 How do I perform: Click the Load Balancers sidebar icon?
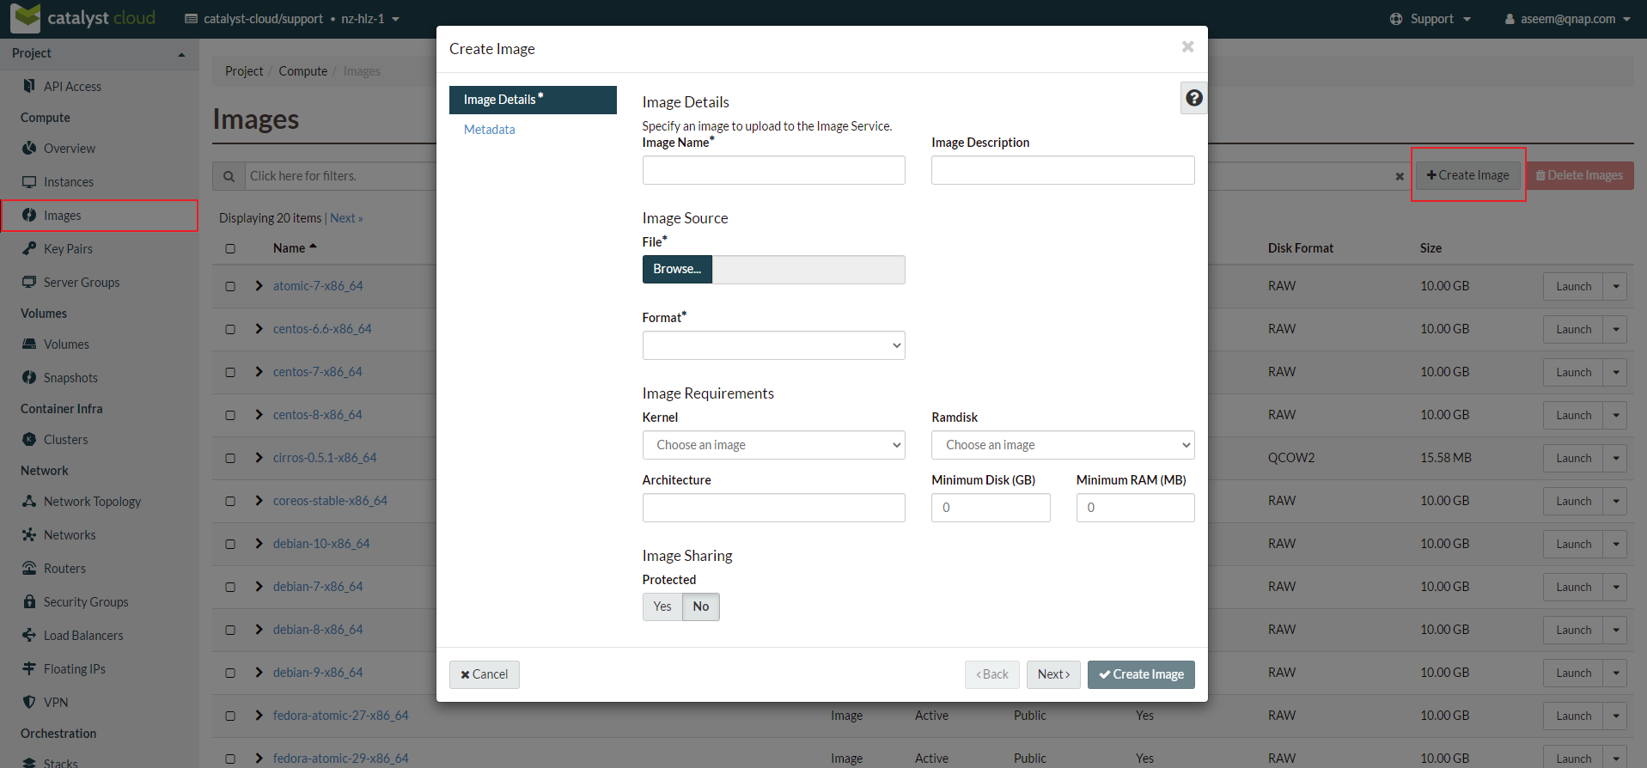29,636
